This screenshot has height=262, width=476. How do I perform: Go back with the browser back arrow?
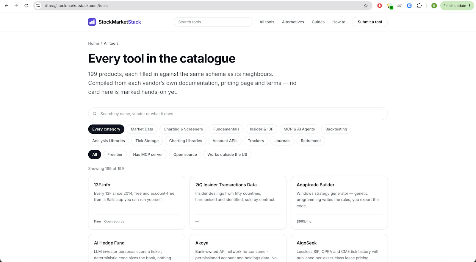point(6,6)
